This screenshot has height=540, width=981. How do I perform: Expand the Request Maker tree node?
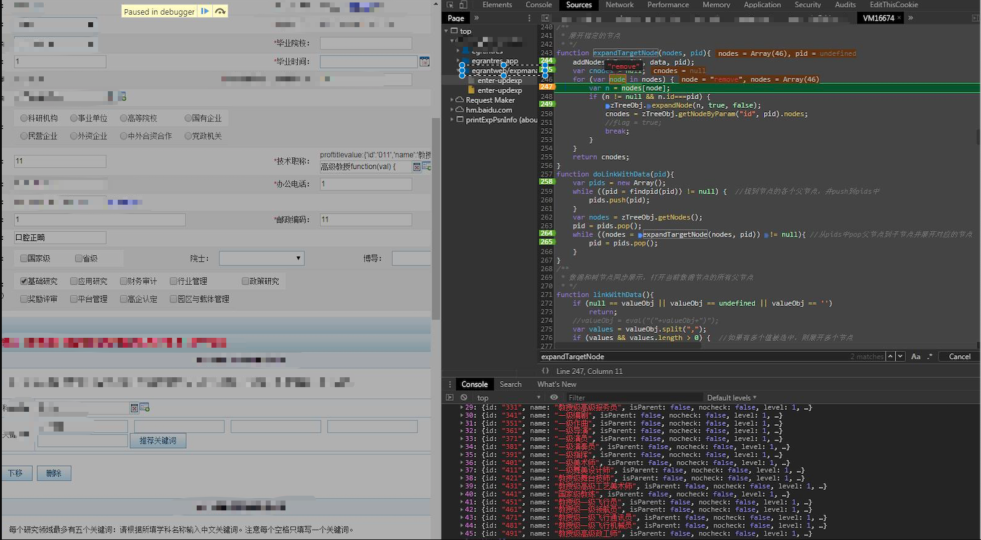[452, 100]
